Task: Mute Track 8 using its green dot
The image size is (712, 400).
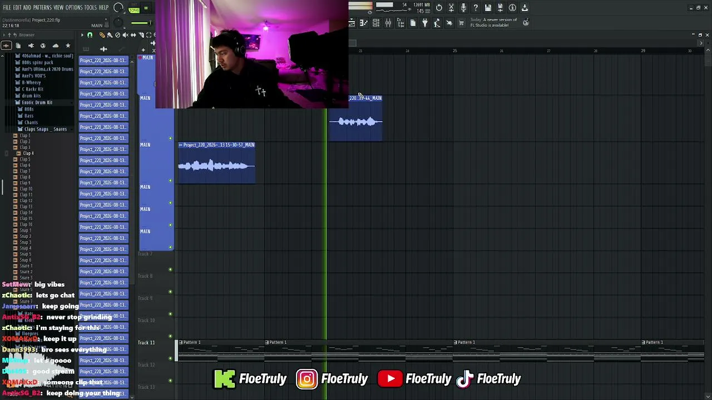Action: [x=170, y=292]
